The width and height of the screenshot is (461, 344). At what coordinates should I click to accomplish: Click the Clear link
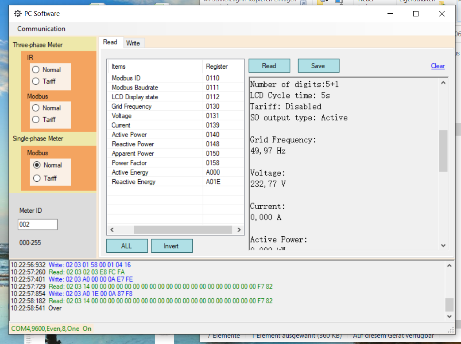point(438,66)
